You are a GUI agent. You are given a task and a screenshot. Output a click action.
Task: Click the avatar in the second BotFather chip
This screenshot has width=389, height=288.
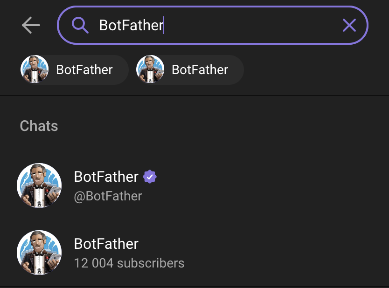pyautogui.click(x=150, y=69)
